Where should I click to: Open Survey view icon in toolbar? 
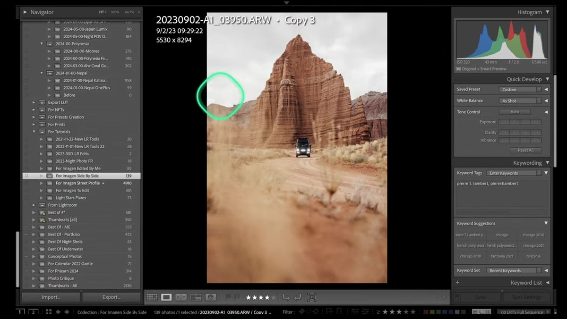tap(196, 297)
